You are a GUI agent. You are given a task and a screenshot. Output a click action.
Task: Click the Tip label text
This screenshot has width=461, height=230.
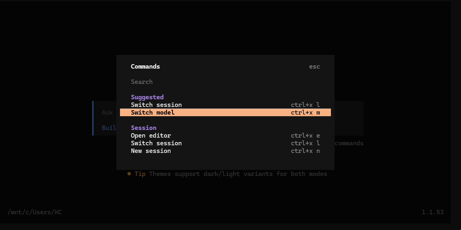point(140,174)
